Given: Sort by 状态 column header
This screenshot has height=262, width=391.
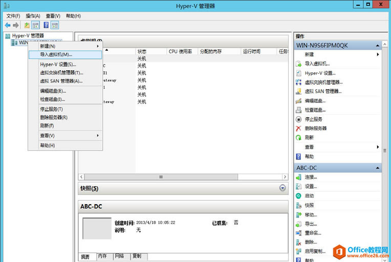Looking at the screenshot, I should (151, 51).
